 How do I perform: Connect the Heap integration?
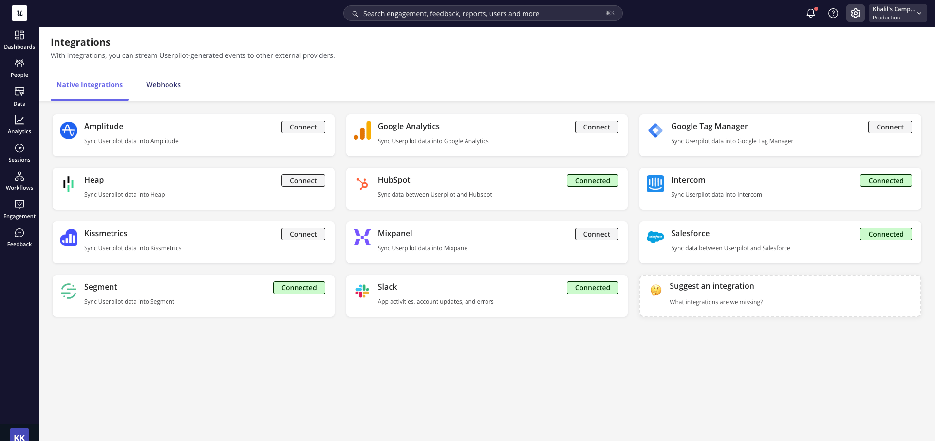pyautogui.click(x=303, y=181)
